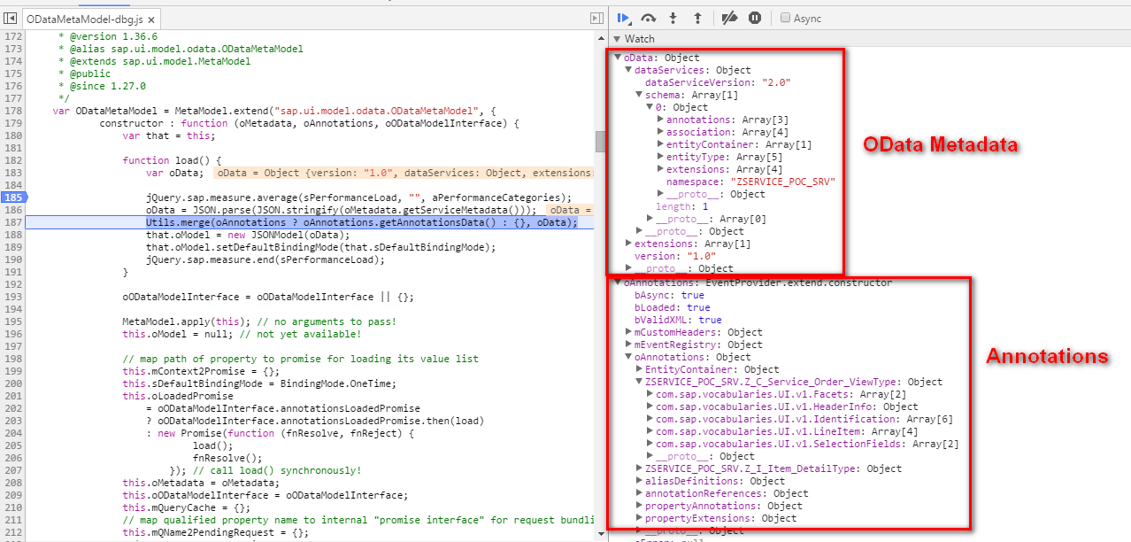This screenshot has height=542, width=1131.
Task: Expand ZSERVICE_POC_SRV.Z_I_Item_DetailType: Object
Action: (639, 468)
